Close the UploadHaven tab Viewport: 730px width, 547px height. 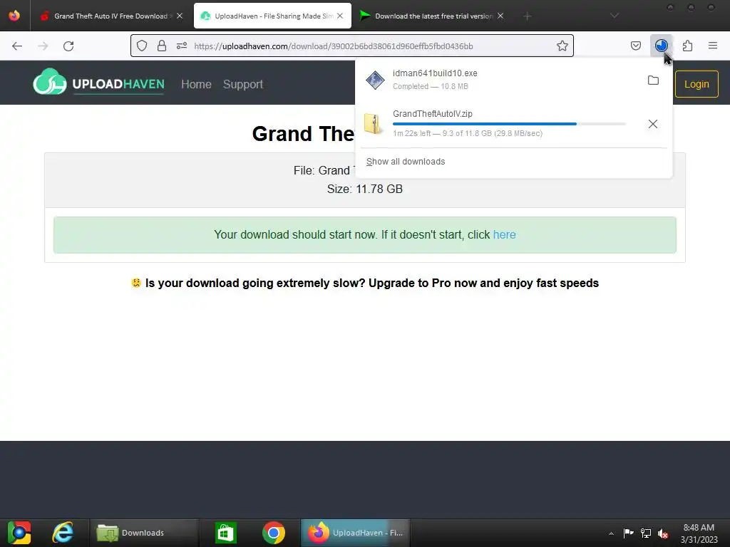[340, 16]
